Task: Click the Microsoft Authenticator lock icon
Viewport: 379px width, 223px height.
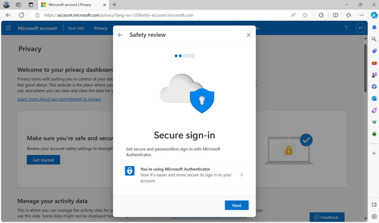Action: (x=130, y=171)
